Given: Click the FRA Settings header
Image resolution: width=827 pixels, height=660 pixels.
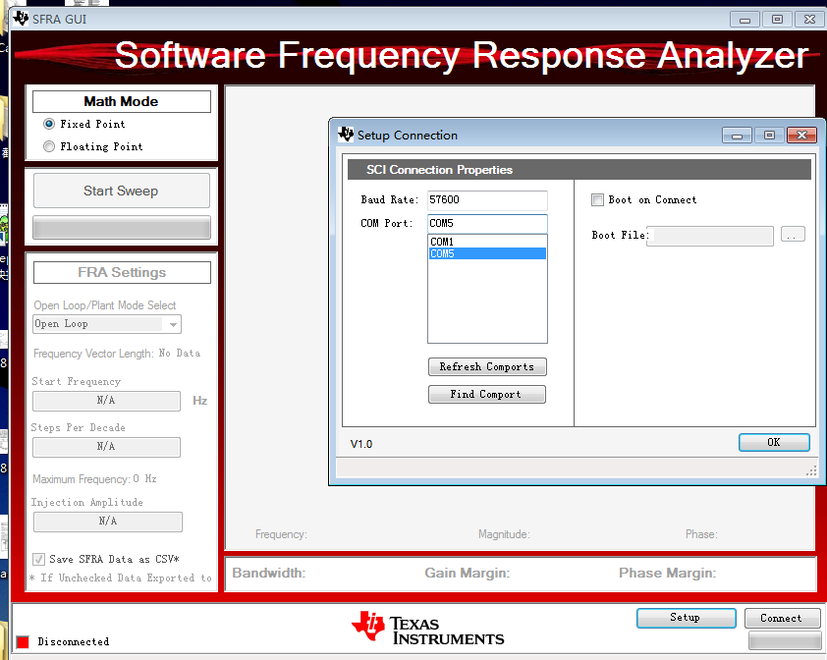Looking at the screenshot, I should click(122, 272).
